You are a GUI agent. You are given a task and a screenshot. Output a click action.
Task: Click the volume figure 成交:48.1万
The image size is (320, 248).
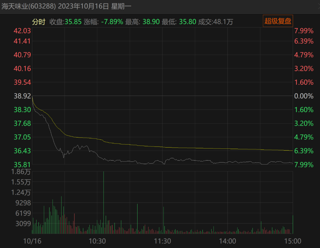pyautogui.click(x=215, y=22)
